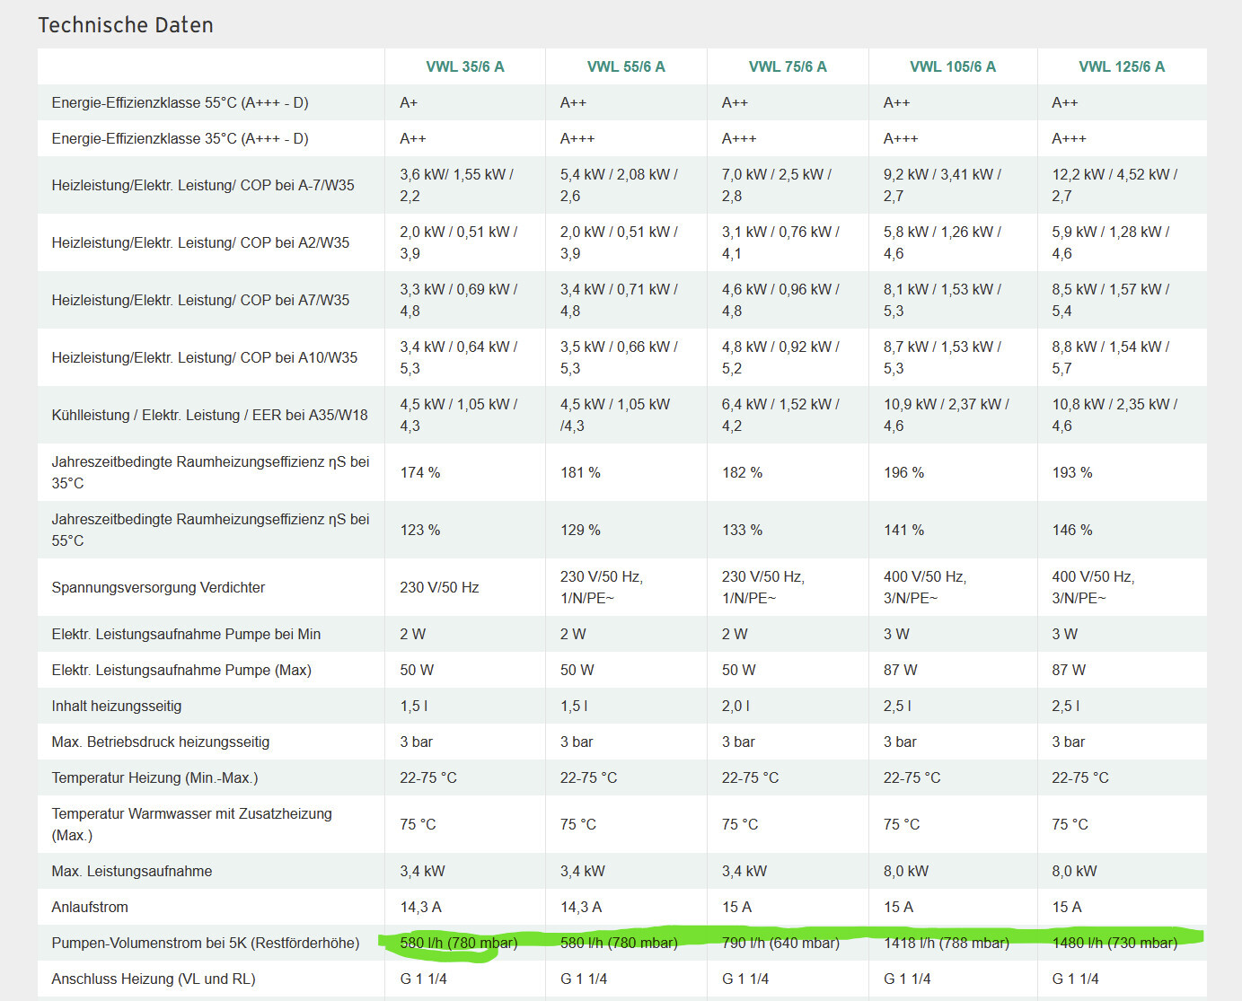Select the Energie-Effizienzklasse 55°C row label
Viewport: 1242px width, 1001px height.
pyautogui.click(x=180, y=102)
